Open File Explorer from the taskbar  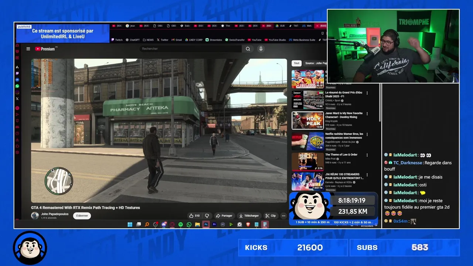point(197,225)
